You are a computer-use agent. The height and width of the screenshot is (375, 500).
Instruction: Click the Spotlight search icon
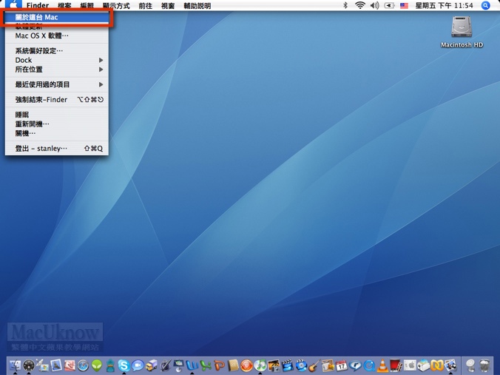pyautogui.click(x=485, y=5)
